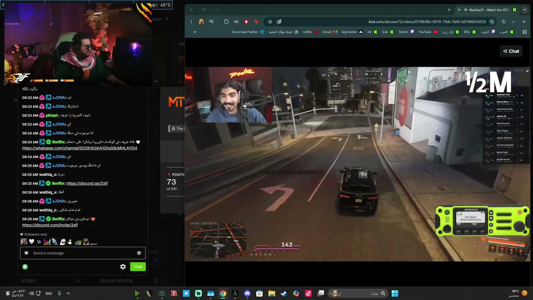This screenshot has width=533, height=300.
Task: Bookmark this page with the star icon
Action: coord(270,22)
